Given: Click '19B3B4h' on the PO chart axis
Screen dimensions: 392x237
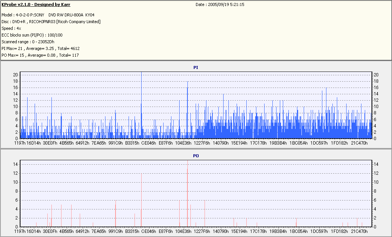Looking at the screenshot, I should click(278, 231).
